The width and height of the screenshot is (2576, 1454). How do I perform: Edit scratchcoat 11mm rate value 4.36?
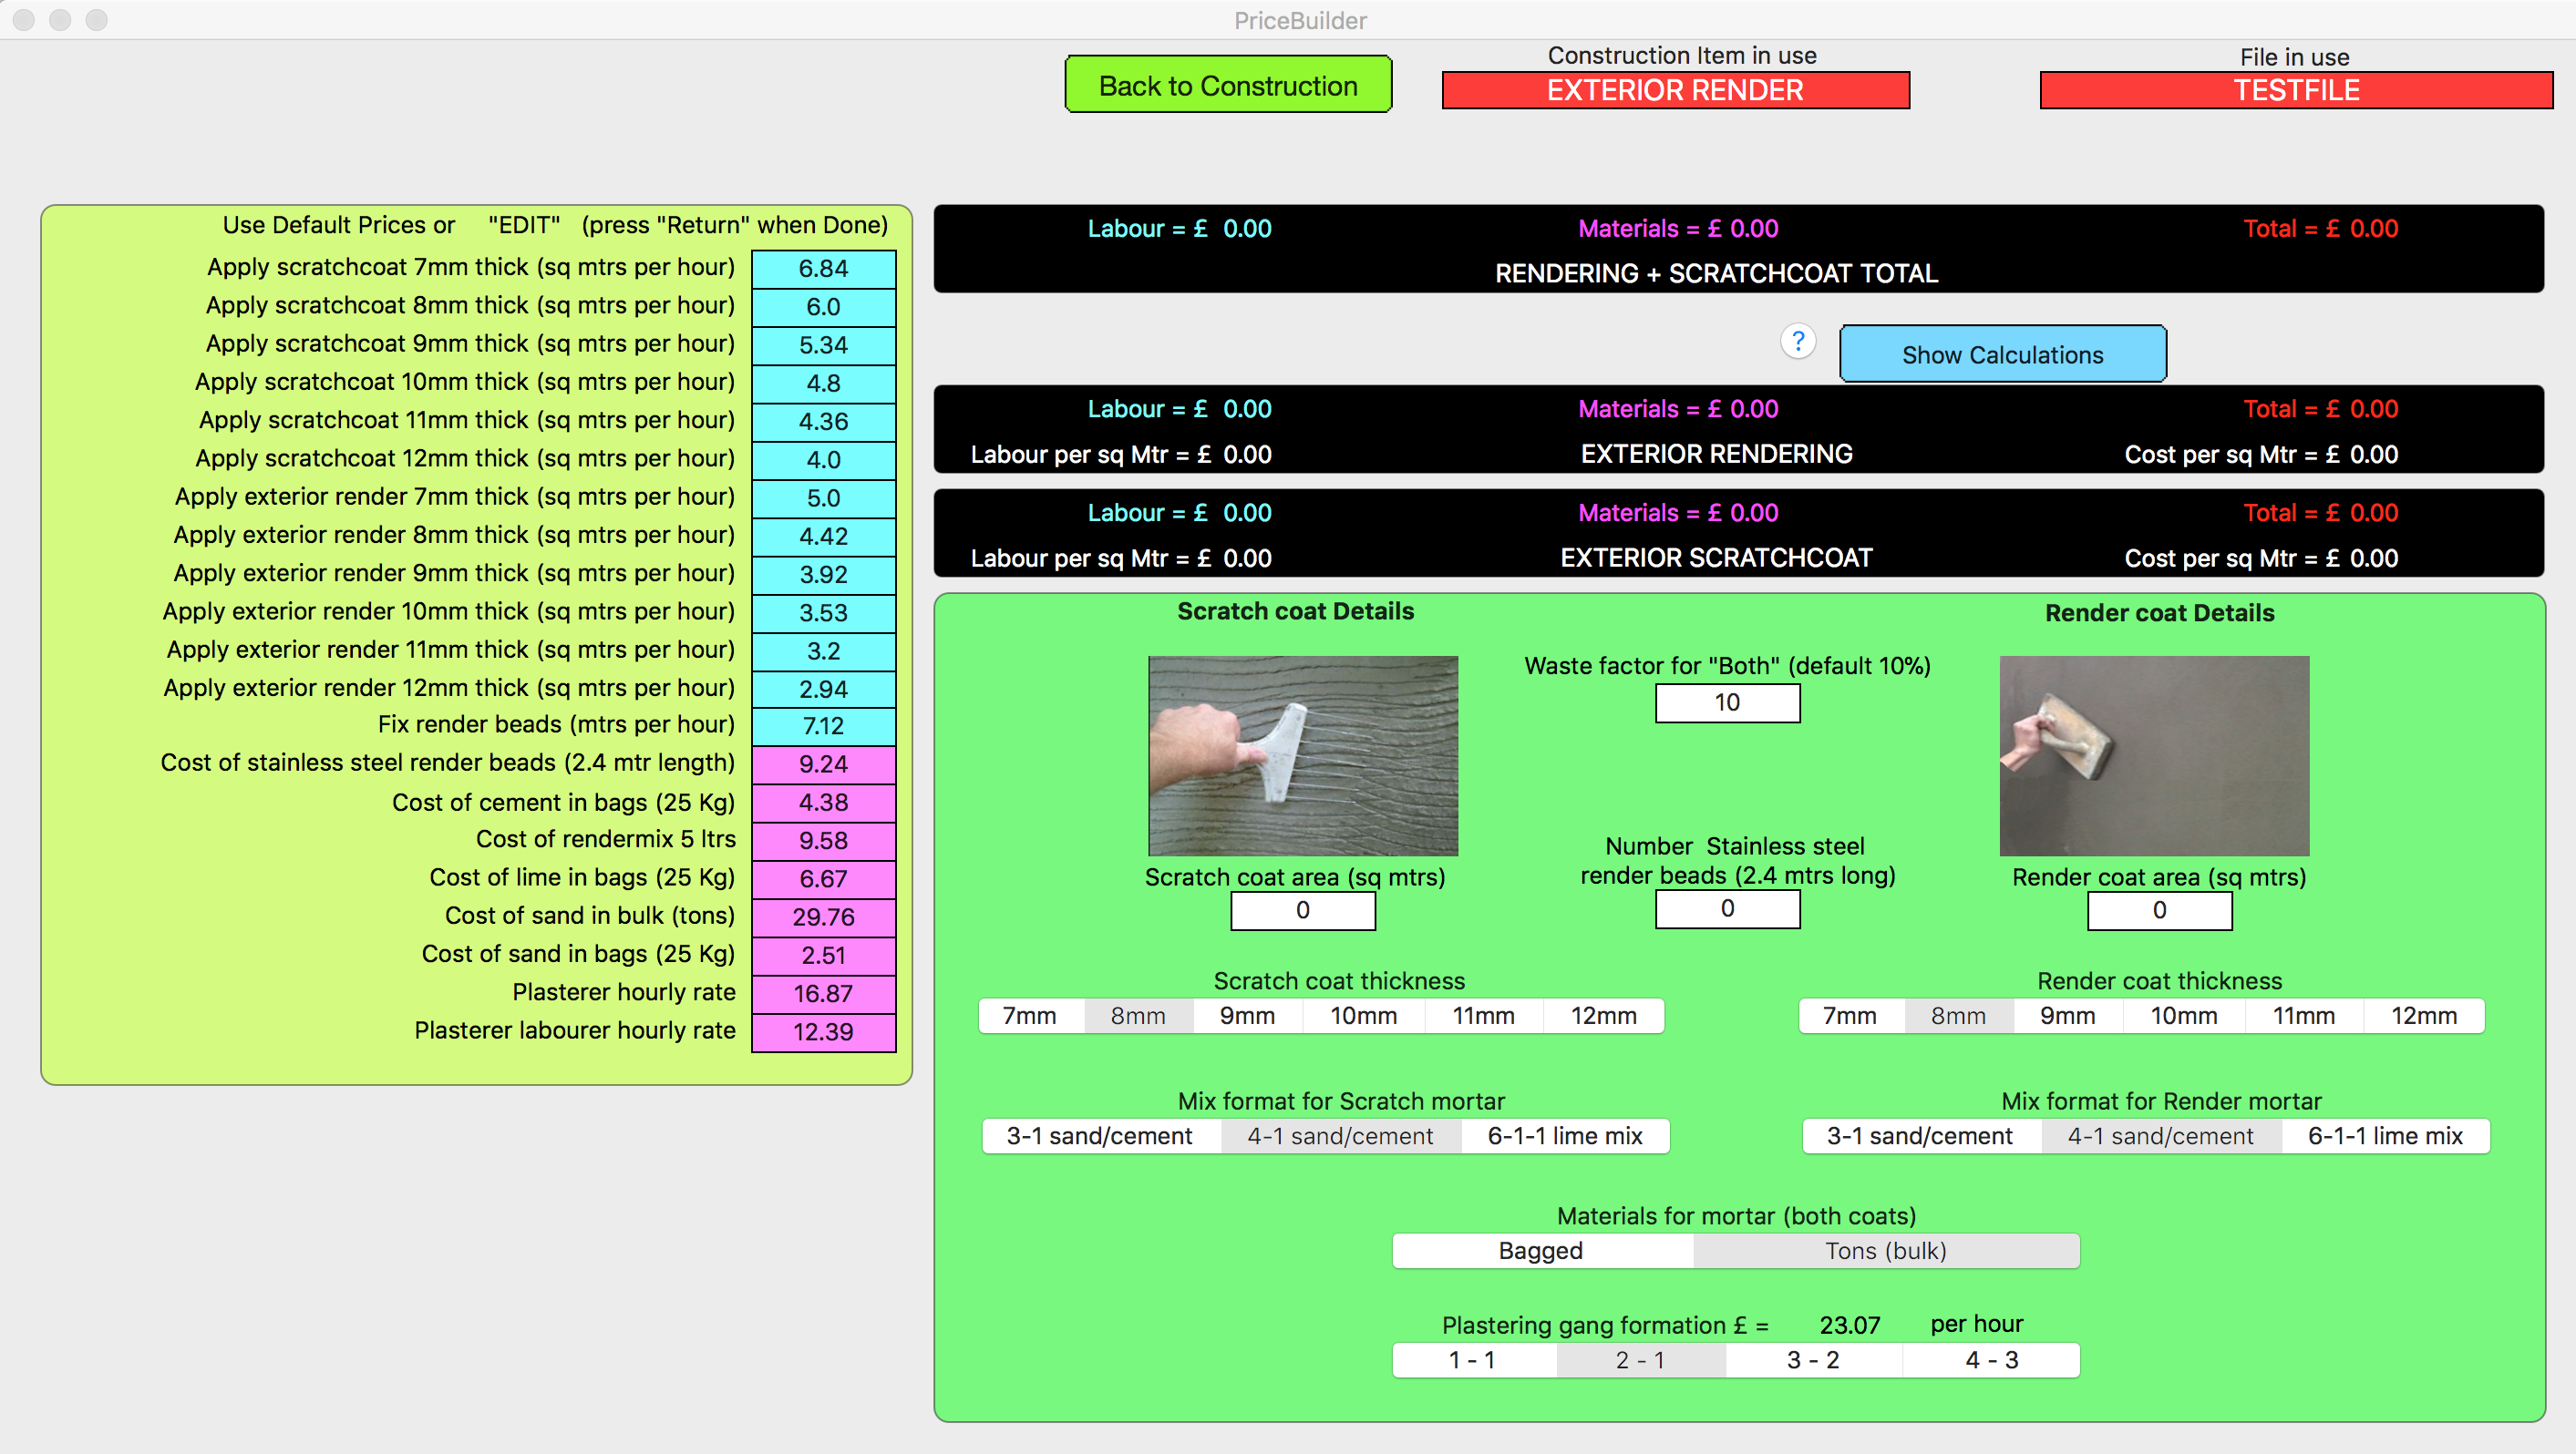pyautogui.click(x=823, y=421)
